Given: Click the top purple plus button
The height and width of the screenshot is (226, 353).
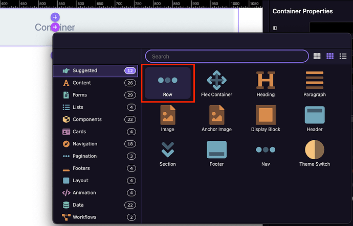Looking at the screenshot, I should [55, 17].
